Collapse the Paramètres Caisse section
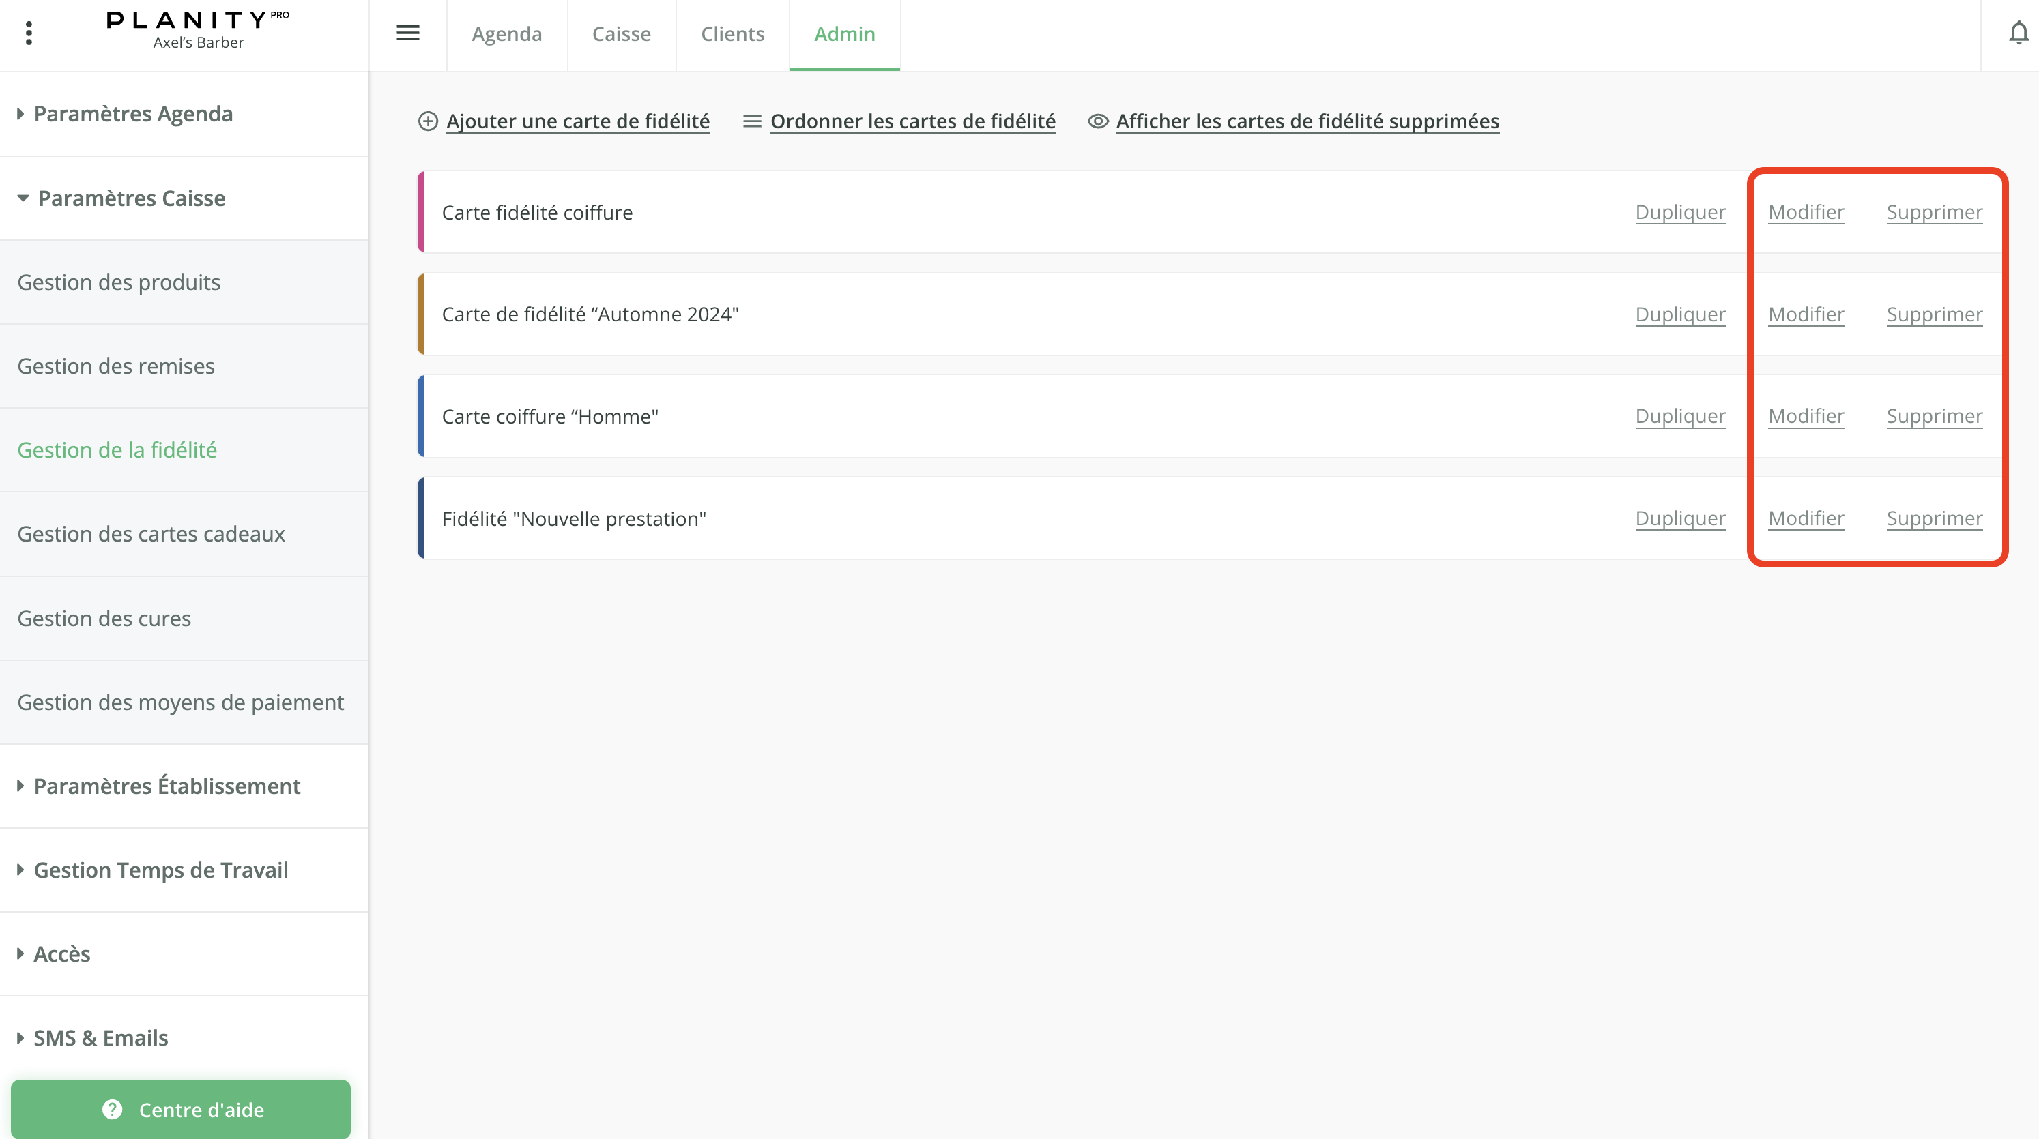 pos(132,198)
